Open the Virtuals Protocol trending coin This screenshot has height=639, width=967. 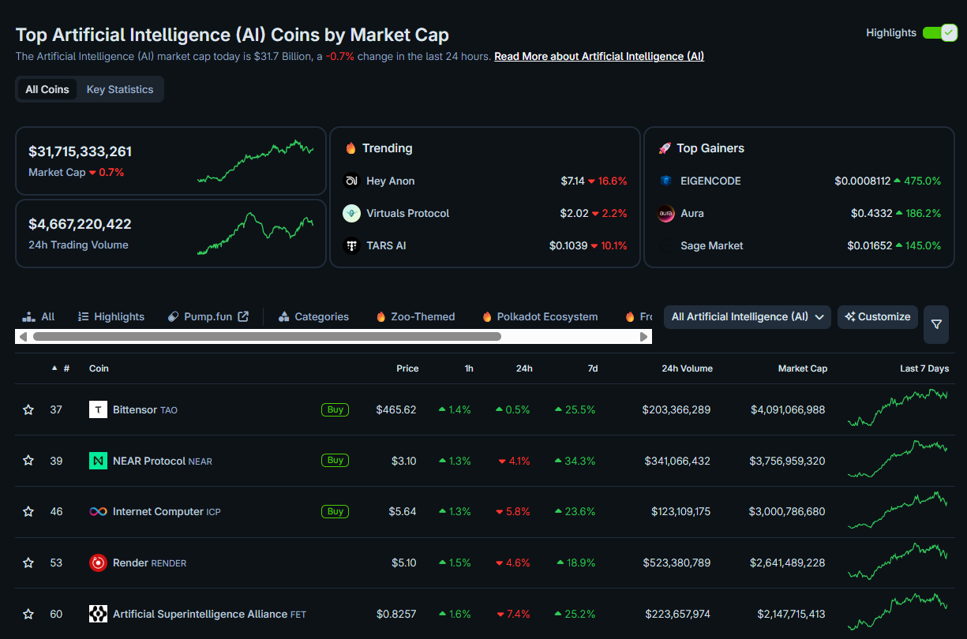(408, 213)
